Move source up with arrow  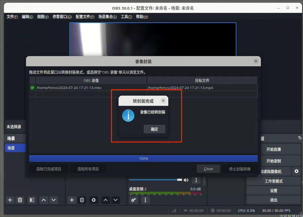[x=106, y=200]
